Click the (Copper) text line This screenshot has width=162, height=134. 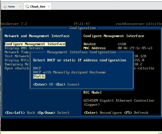click(91, 104)
